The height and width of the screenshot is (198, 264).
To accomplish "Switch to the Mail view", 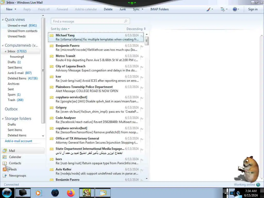I will pyautogui.click(x=23, y=151).
